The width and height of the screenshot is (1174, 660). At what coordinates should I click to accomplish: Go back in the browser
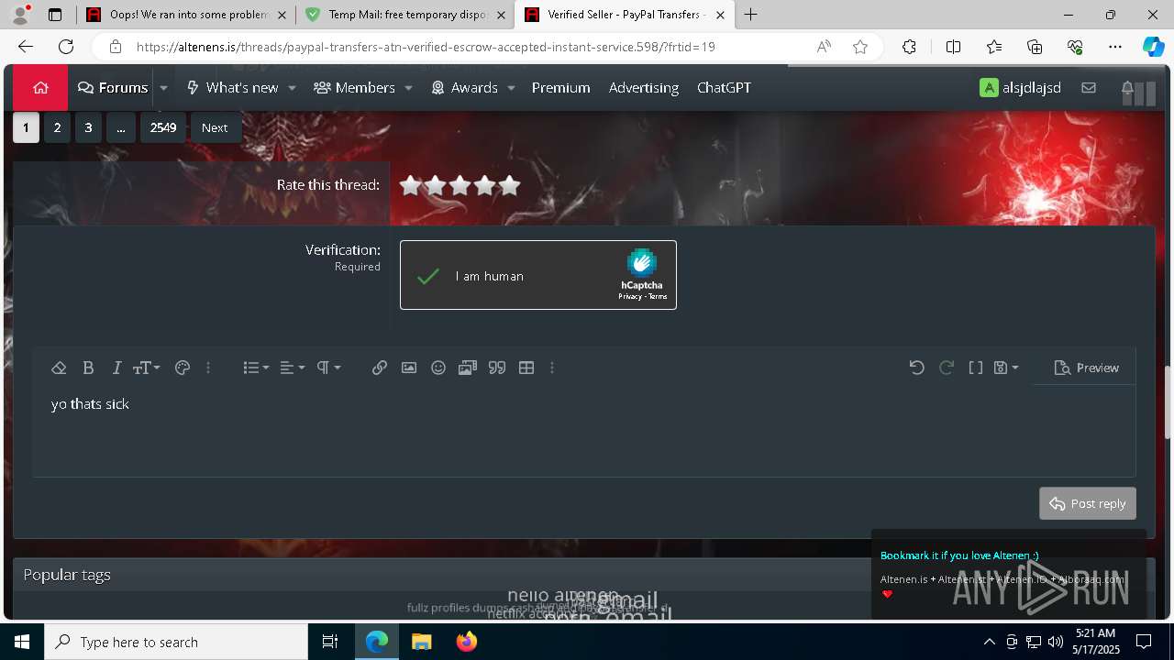click(26, 47)
